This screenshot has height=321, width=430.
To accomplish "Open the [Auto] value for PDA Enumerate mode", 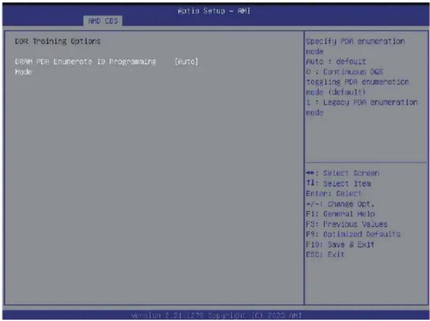I will pyautogui.click(x=186, y=62).
